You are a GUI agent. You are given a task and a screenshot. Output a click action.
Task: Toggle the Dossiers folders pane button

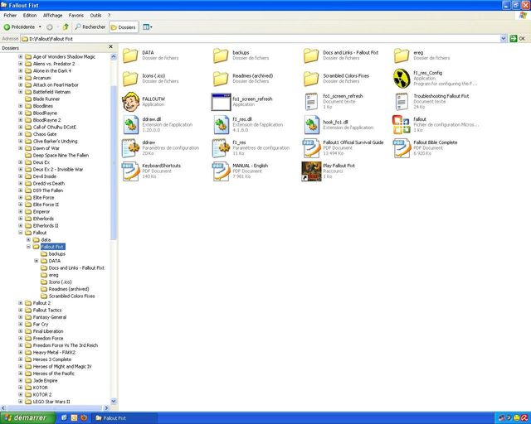click(x=124, y=27)
